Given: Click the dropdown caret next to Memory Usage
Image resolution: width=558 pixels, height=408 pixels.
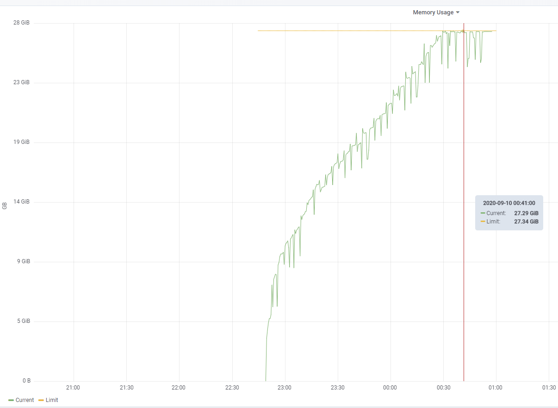Looking at the screenshot, I should tap(458, 12).
